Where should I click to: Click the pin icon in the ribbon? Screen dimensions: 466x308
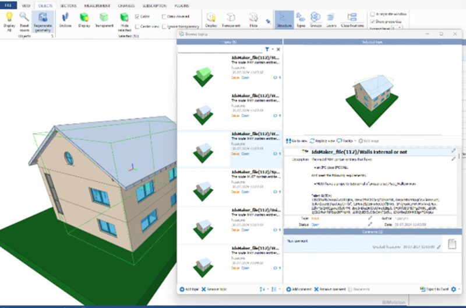pyautogui.click(x=268, y=22)
